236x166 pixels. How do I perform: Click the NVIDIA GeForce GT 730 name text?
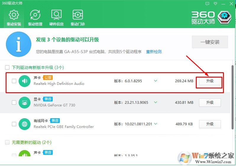coord(54,105)
